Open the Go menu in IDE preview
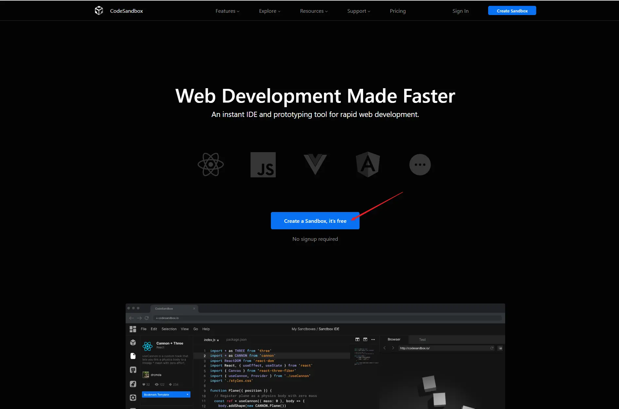The width and height of the screenshot is (619, 409). tap(196, 329)
